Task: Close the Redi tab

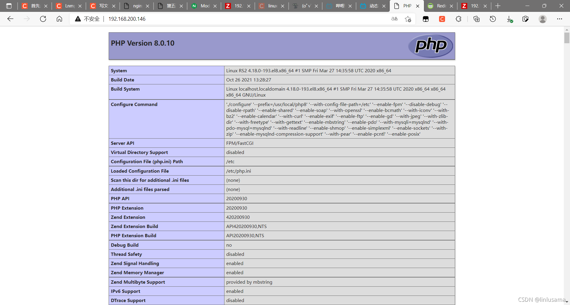Action: (x=452, y=6)
